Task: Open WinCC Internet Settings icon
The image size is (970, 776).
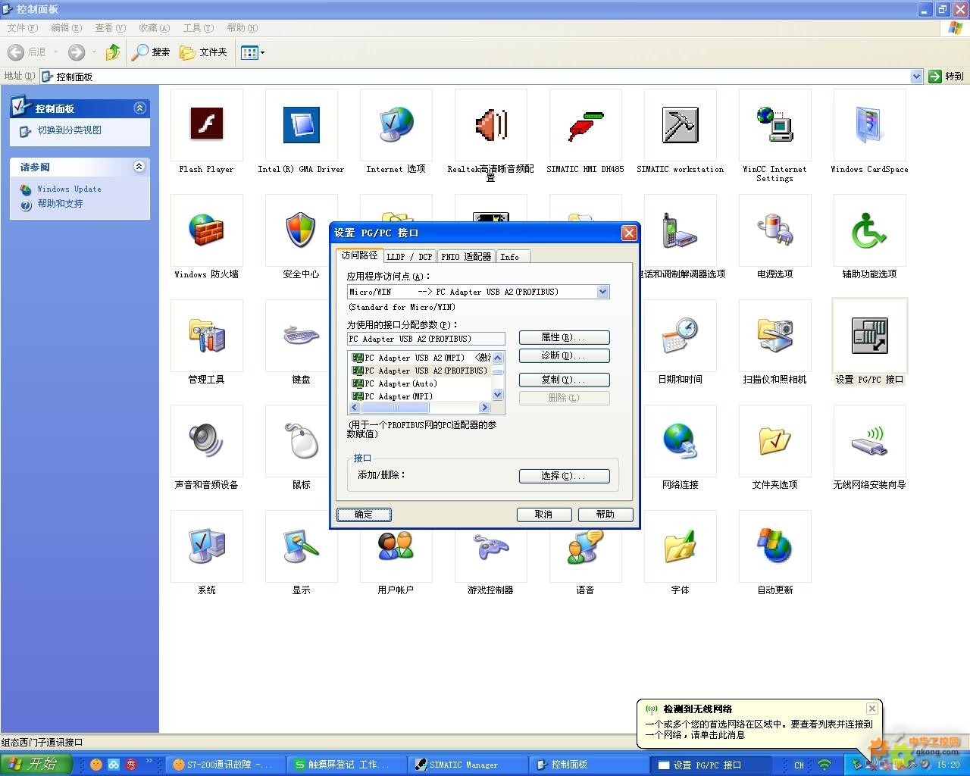Action: (774, 125)
